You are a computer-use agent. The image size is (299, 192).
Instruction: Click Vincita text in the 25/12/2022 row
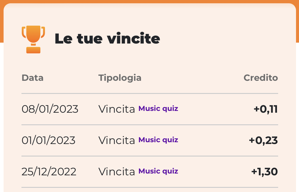(x=117, y=172)
